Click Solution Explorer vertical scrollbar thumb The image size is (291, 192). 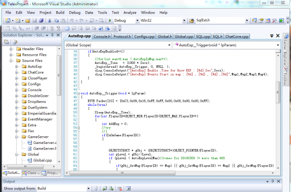point(59,75)
